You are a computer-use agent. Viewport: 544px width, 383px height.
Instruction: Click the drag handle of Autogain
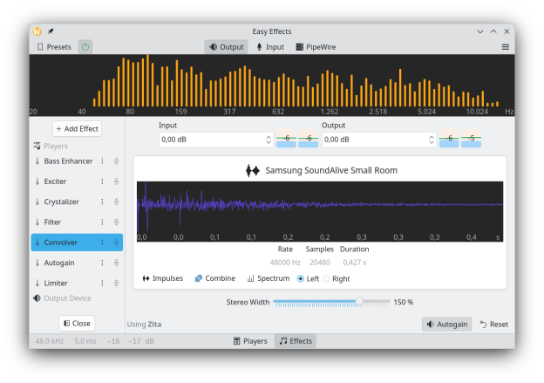pos(116,263)
